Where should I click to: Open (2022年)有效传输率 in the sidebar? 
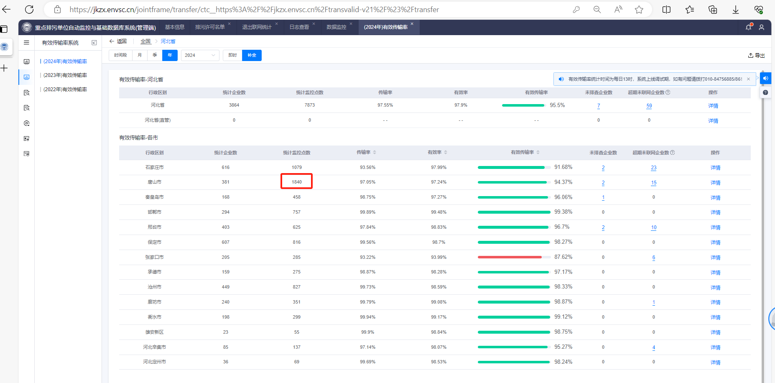(x=65, y=89)
